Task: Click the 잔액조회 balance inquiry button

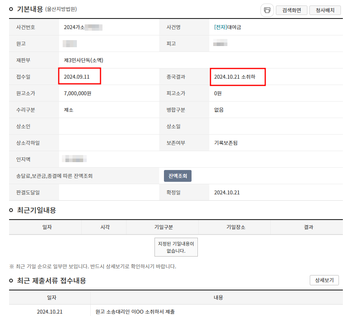Action: click(x=178, y=176)
